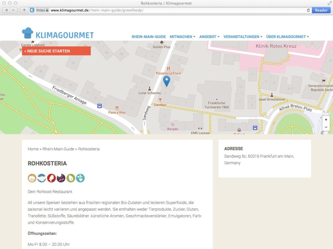Click the teal vegetable badge icon
333x249 pixels.
pos(80,178)
